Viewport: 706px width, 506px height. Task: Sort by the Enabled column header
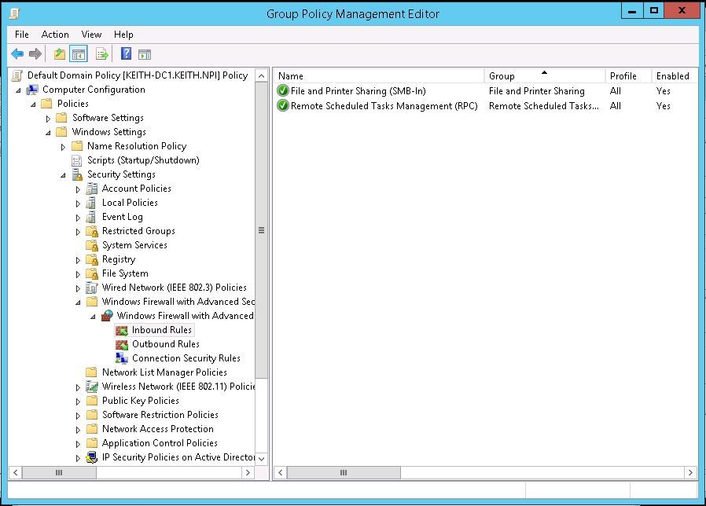pyautogui.click(x=674, y=76)
